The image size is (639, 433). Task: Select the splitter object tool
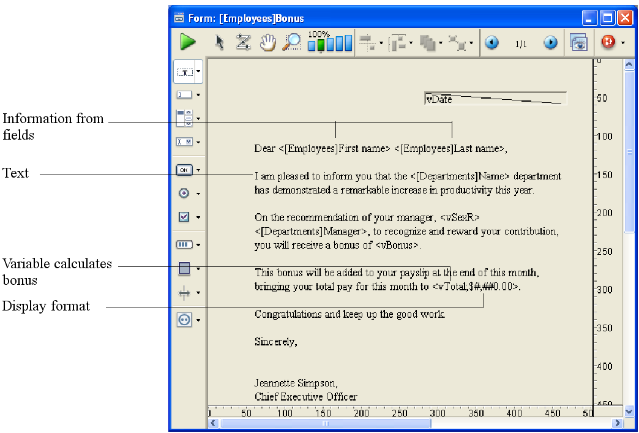pyautogui.click(x=184, y=292)
